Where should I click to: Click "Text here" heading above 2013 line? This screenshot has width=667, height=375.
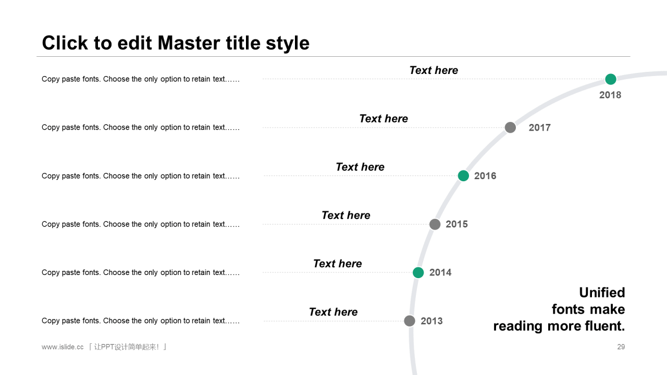(333, 312)
